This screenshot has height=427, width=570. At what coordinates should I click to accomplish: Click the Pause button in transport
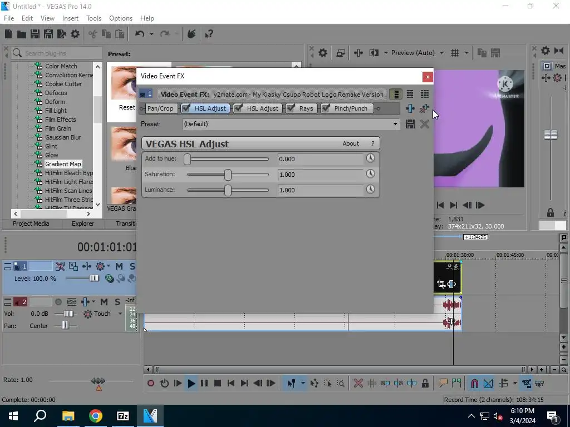(204, 384)
